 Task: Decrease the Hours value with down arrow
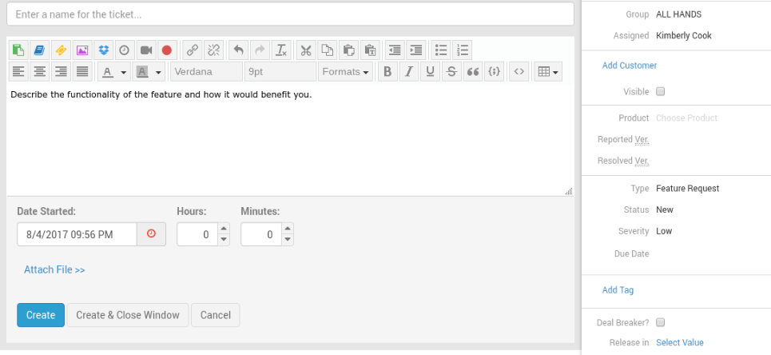click(224, 240)
